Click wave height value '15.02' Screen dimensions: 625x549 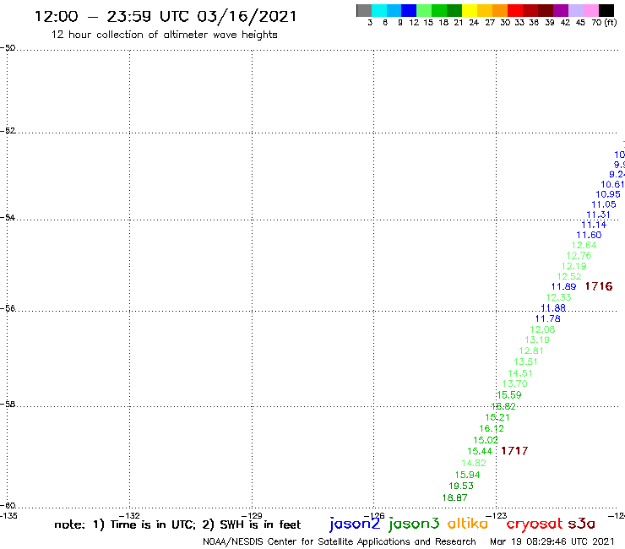pyautogui.click(x=486, y=440)
